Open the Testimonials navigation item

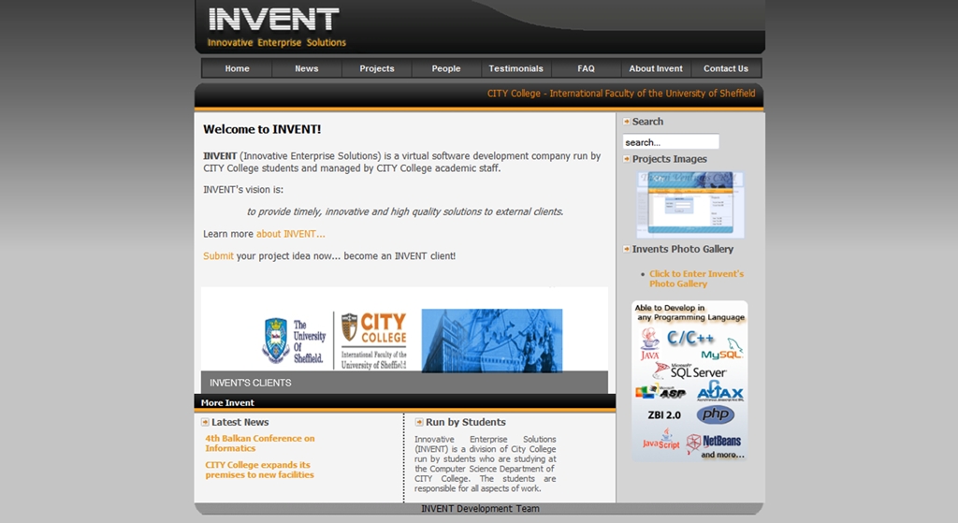(515, 68)
